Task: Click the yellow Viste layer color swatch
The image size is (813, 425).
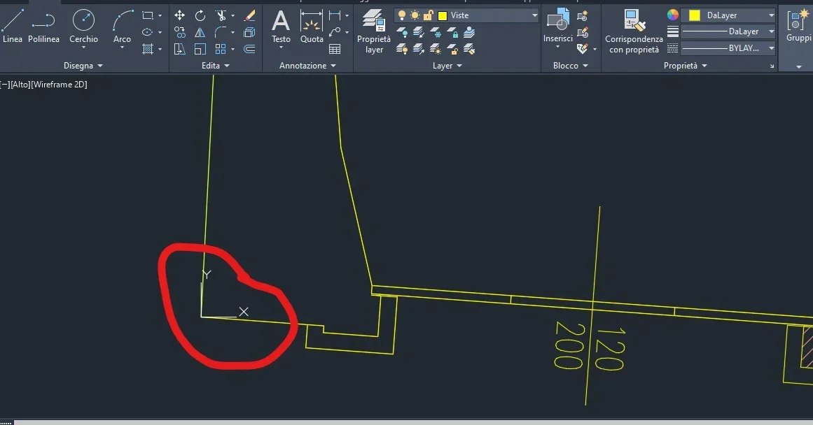Action: 443,15
